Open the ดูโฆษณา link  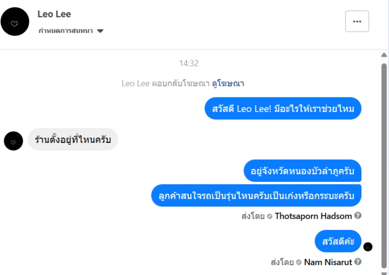228,84
